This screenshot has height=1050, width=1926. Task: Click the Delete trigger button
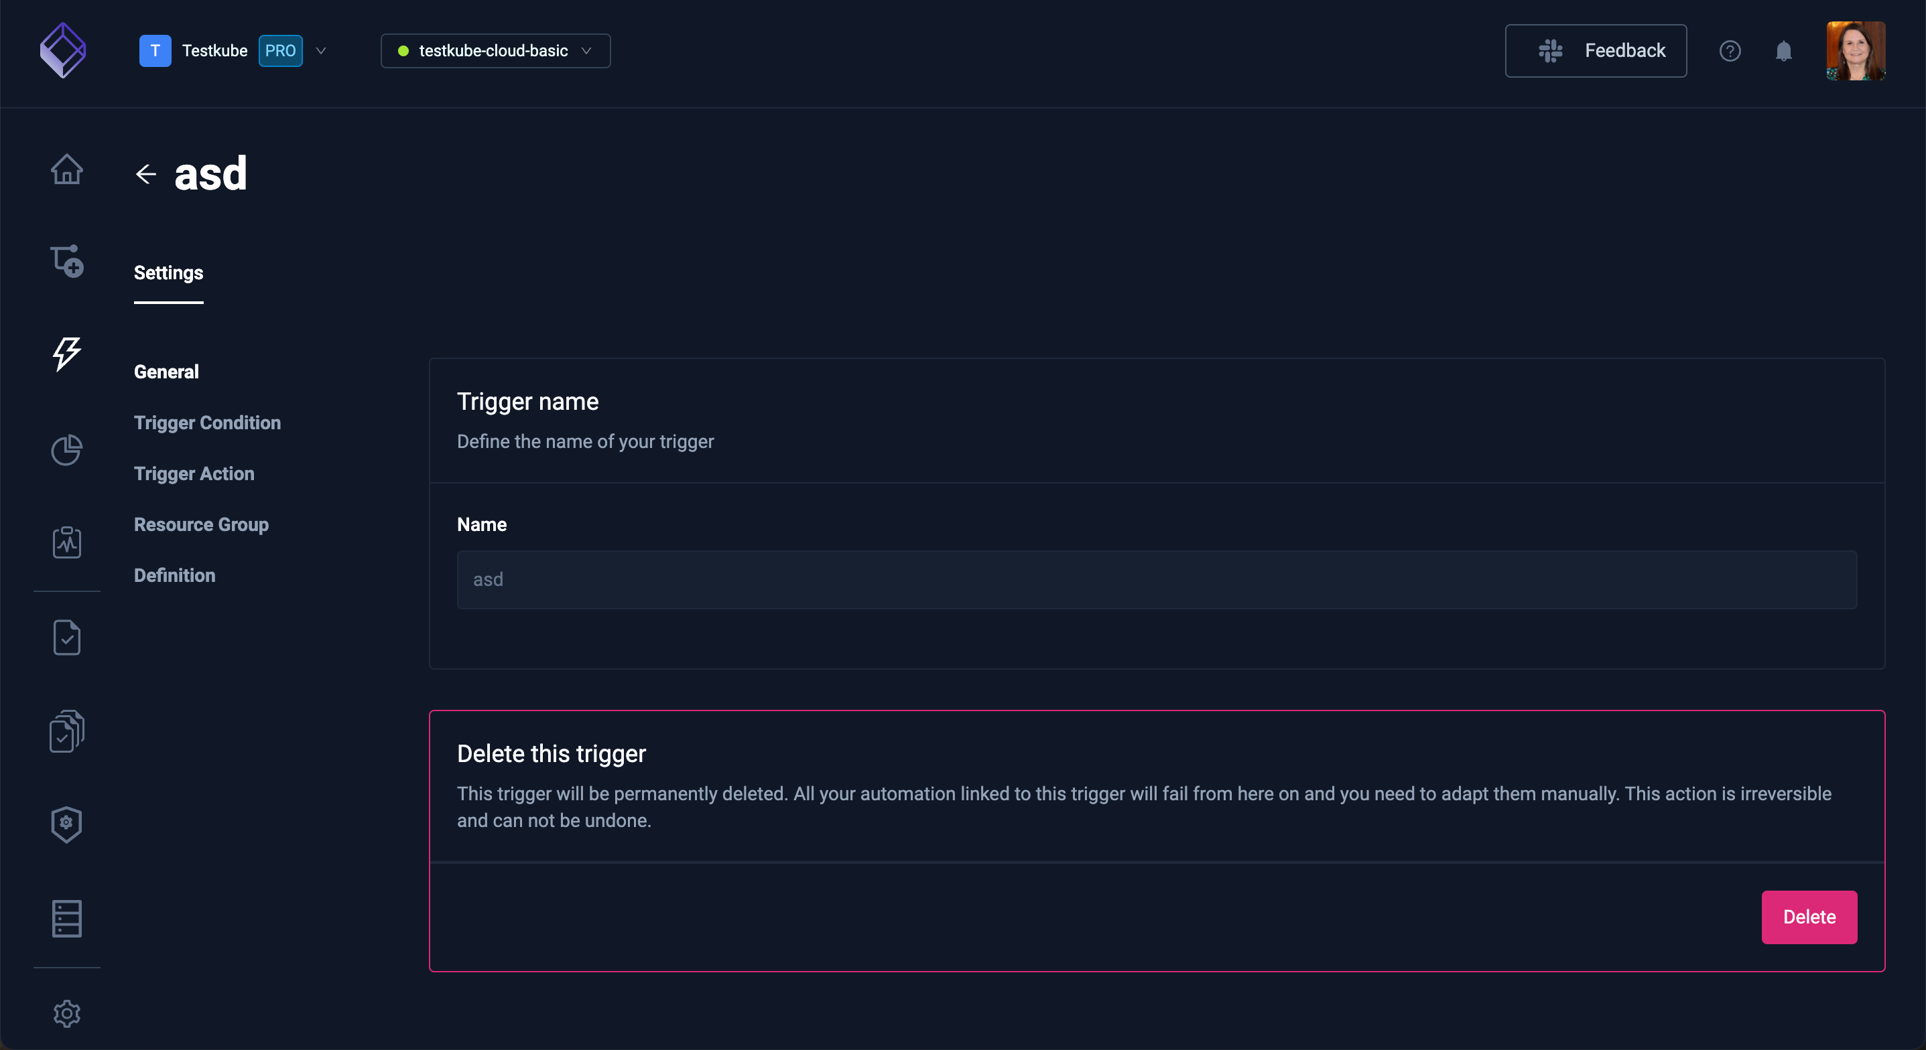click(1808, 917)
